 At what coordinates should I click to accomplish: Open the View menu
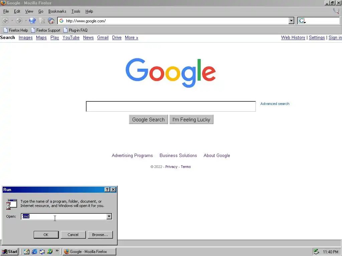point(29,11)
